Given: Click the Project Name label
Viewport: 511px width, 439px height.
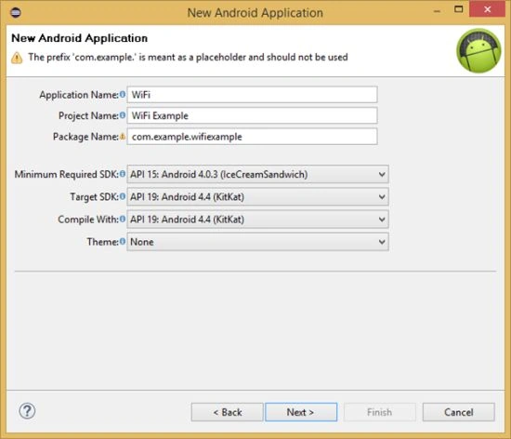Looking at the screenshot, I should tap(88, 115).
